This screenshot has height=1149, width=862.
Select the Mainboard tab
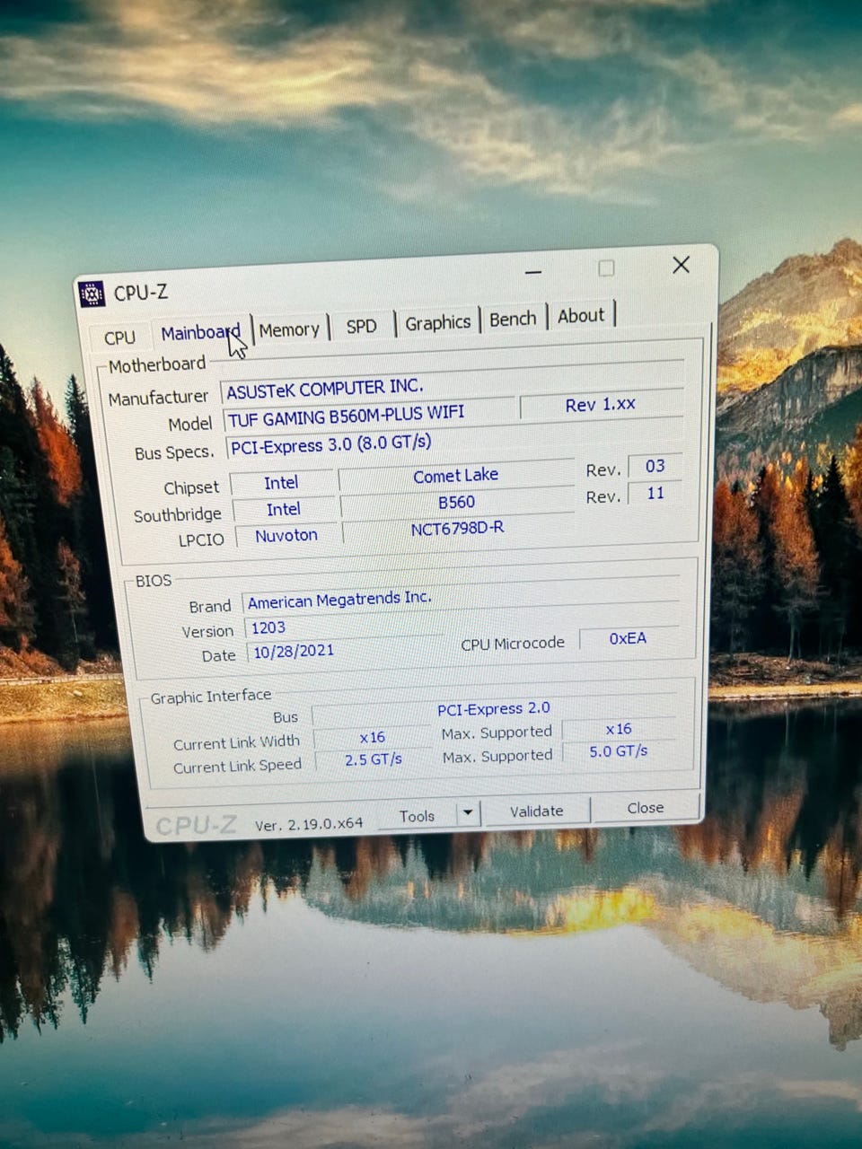coord(201,333)
